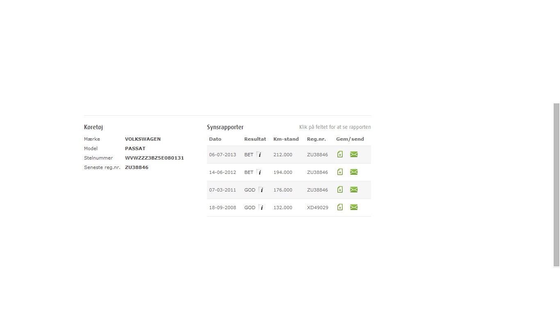The image size is (560, 315).
Task: Click the 176.000 km-stand value
Action: [x=283, y=190]
